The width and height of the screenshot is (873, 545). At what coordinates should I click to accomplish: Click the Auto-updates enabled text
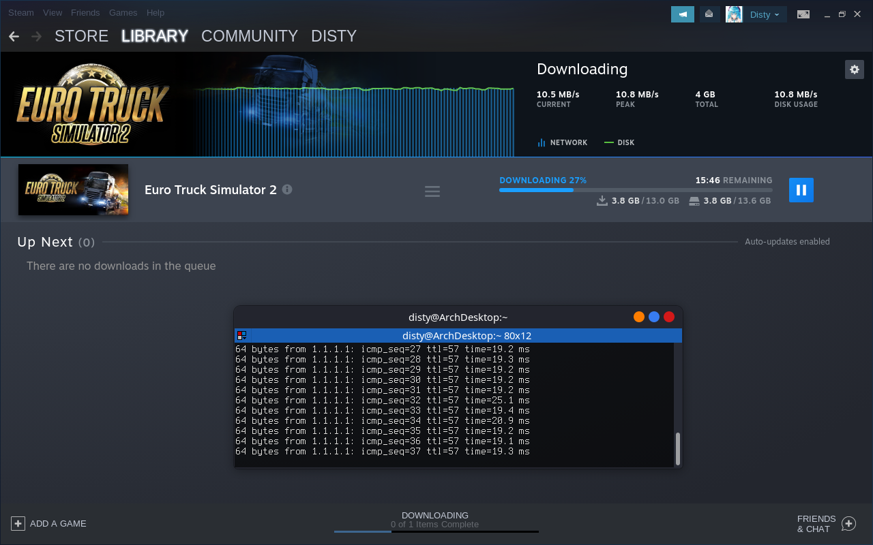coord(787,242)
